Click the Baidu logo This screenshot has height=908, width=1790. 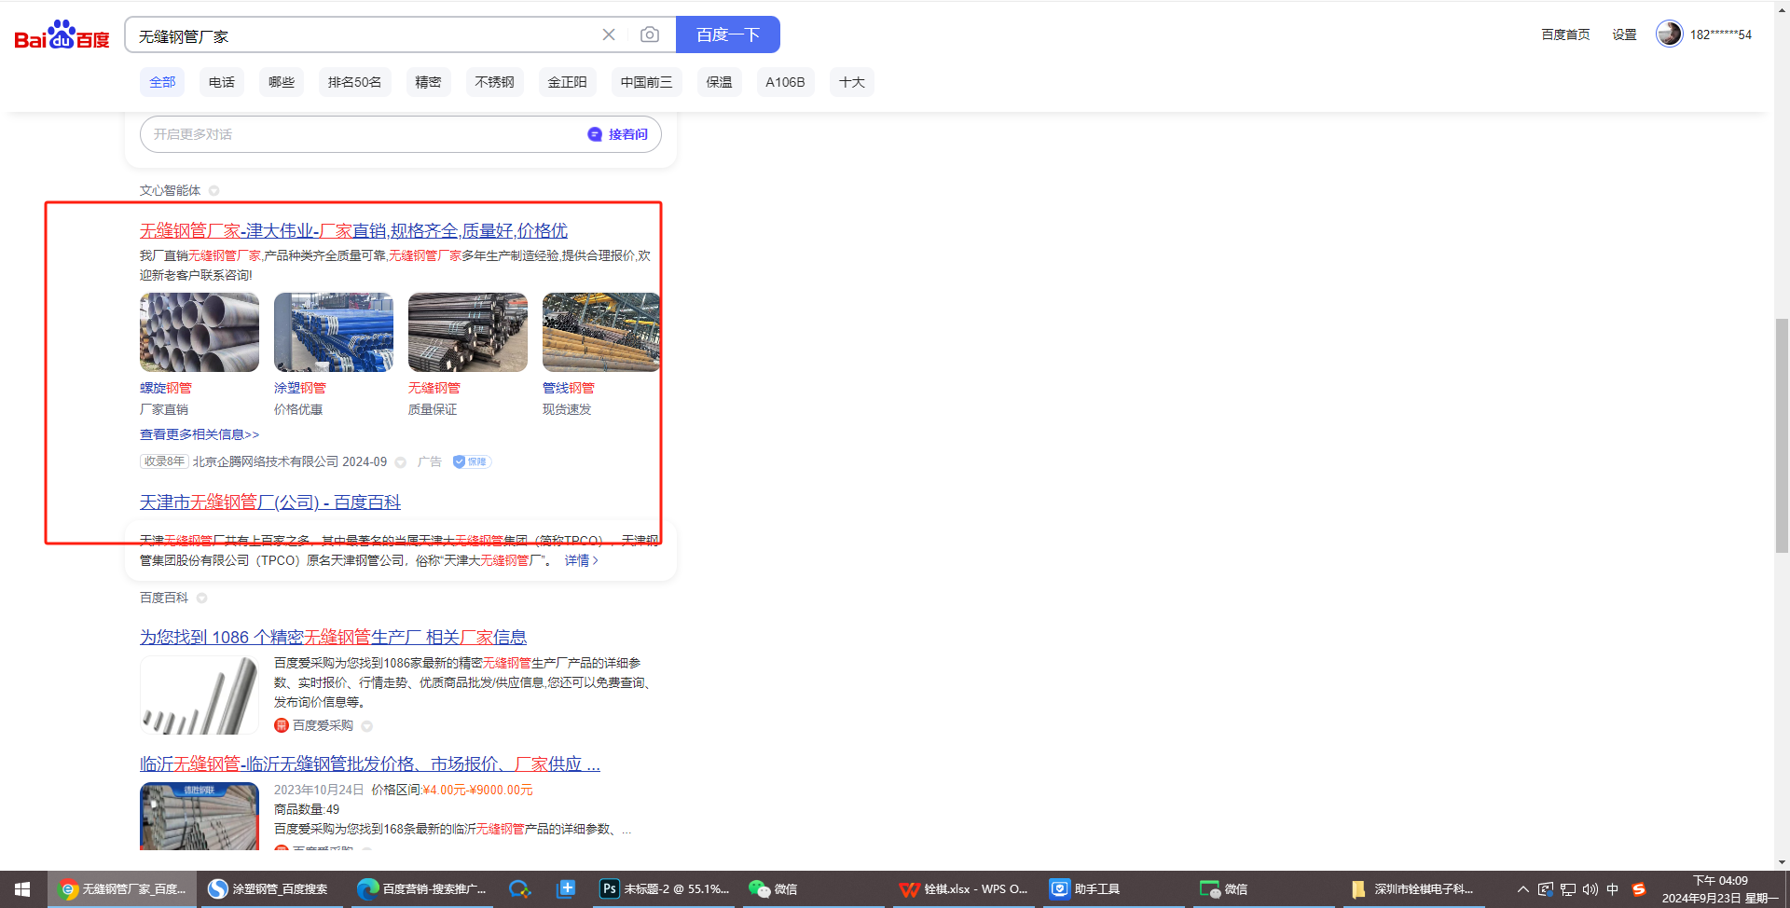[62, 35]
